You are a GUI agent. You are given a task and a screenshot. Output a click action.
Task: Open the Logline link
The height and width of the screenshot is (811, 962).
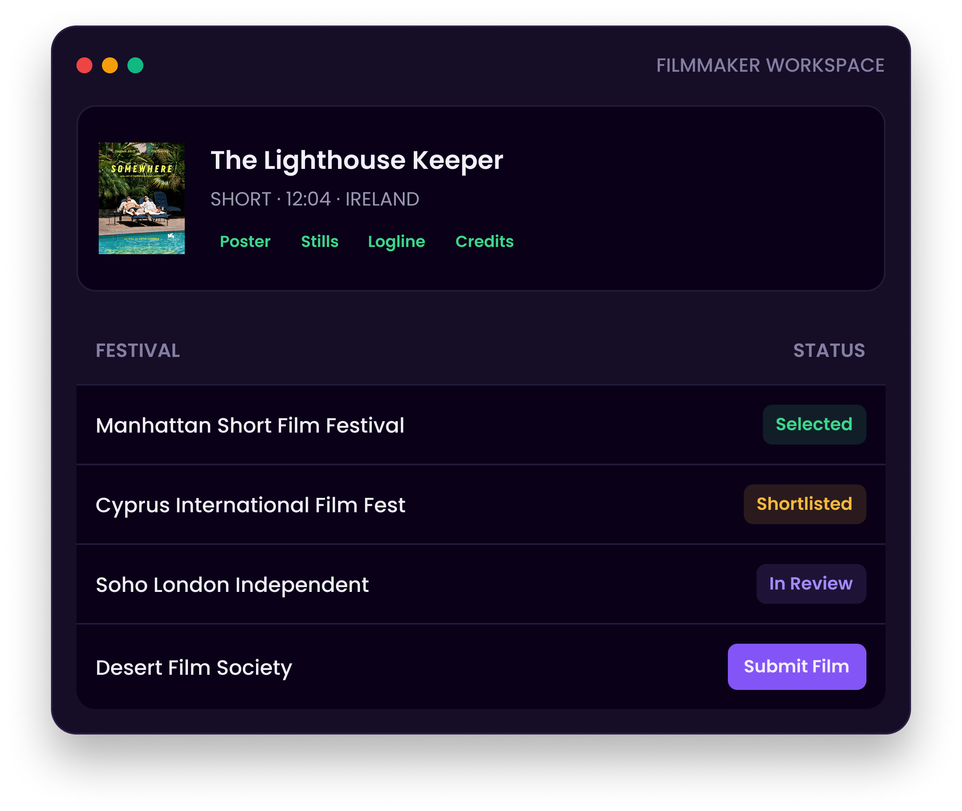pyautogui.click(x=396, y=242)
